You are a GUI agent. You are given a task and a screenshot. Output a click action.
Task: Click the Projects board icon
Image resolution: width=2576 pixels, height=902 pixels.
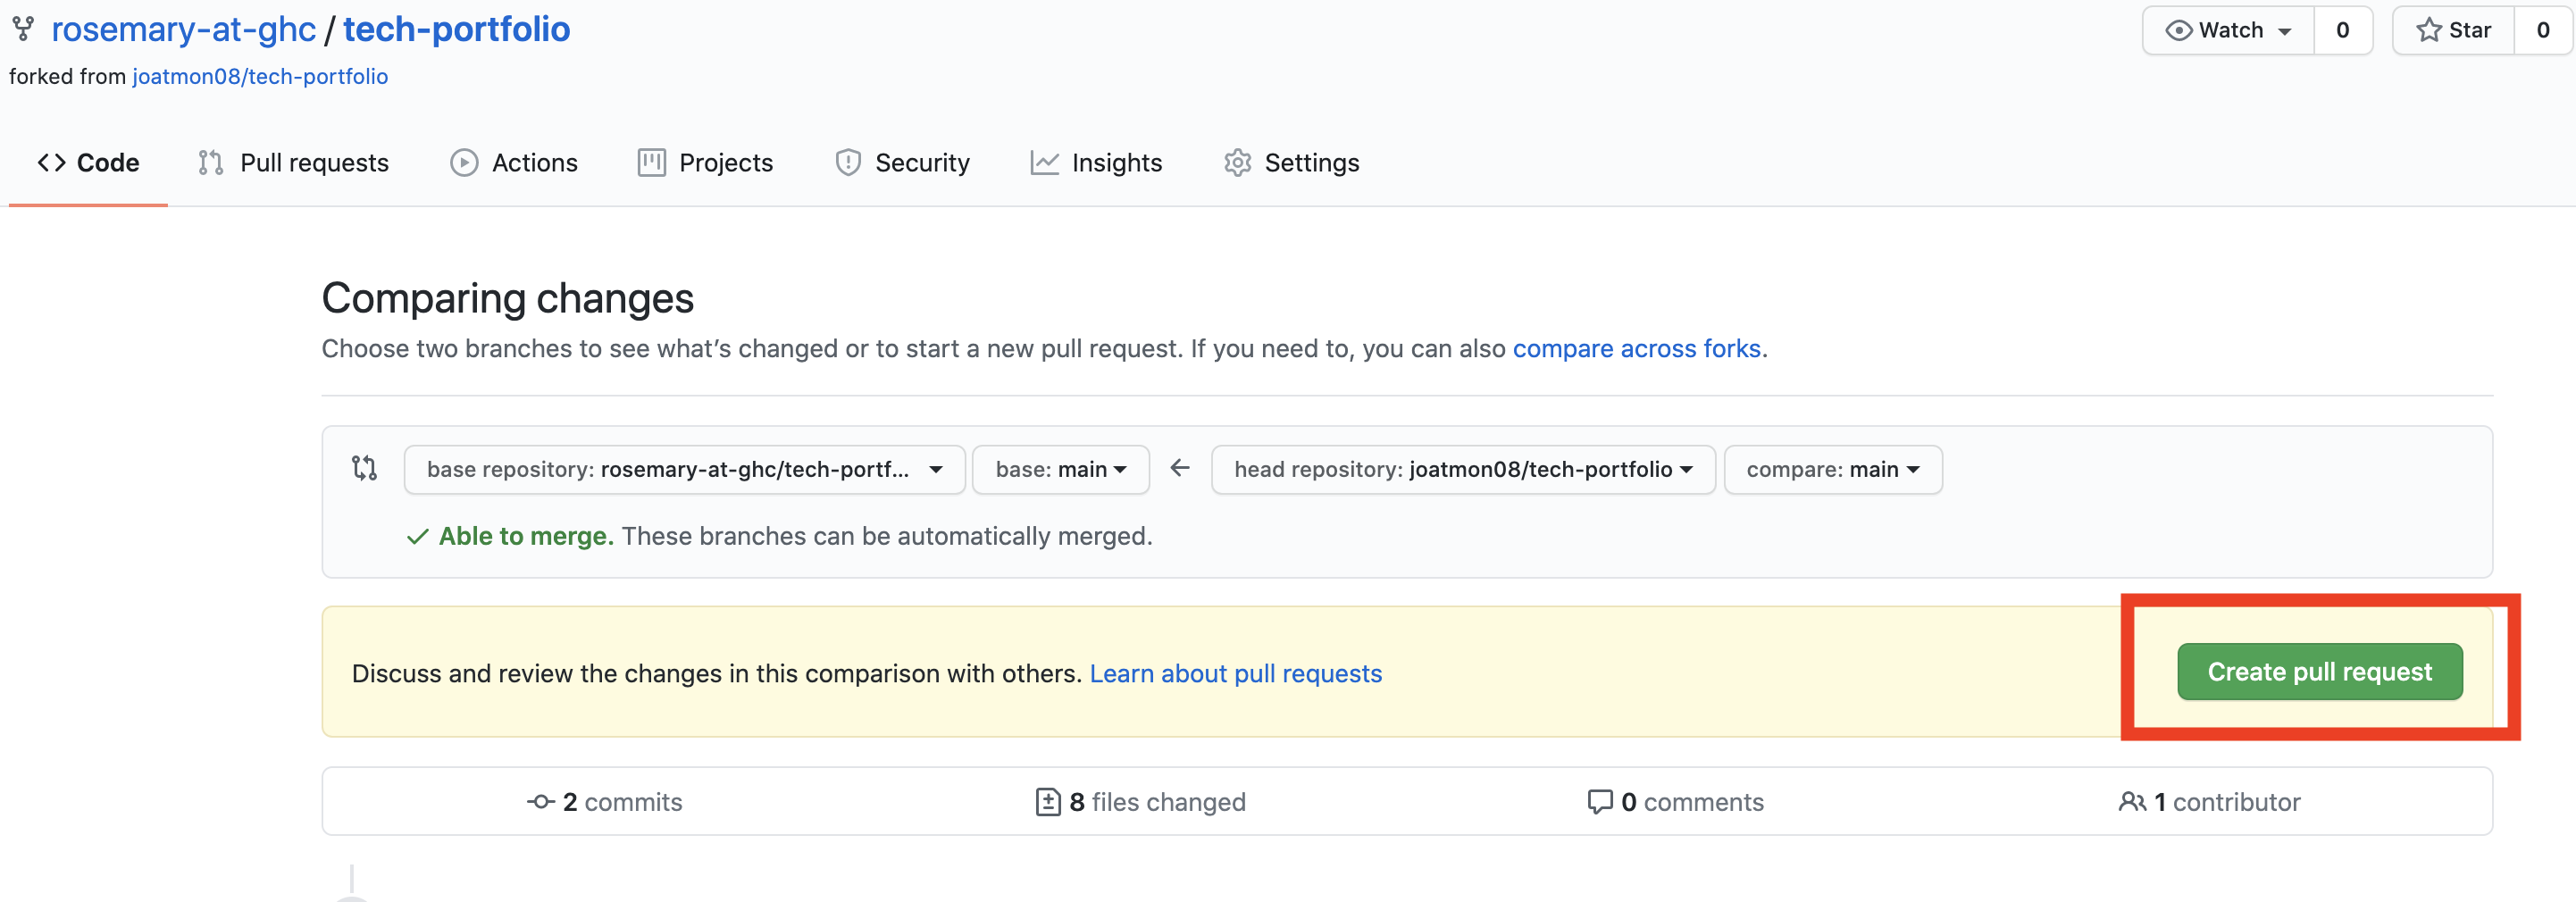point(651,162)
